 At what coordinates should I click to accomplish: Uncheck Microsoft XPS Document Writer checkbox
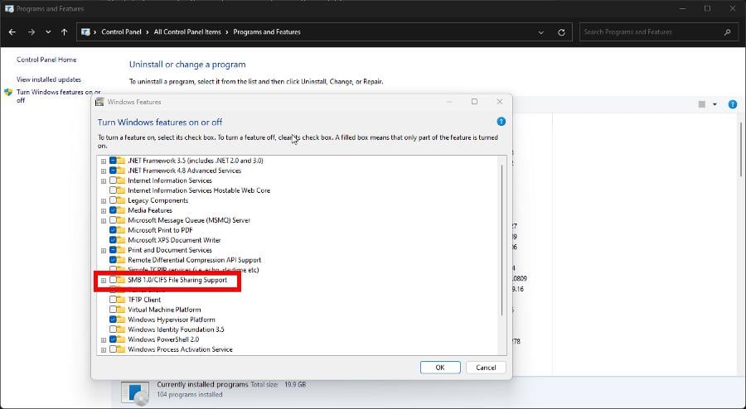click(113, 240)
